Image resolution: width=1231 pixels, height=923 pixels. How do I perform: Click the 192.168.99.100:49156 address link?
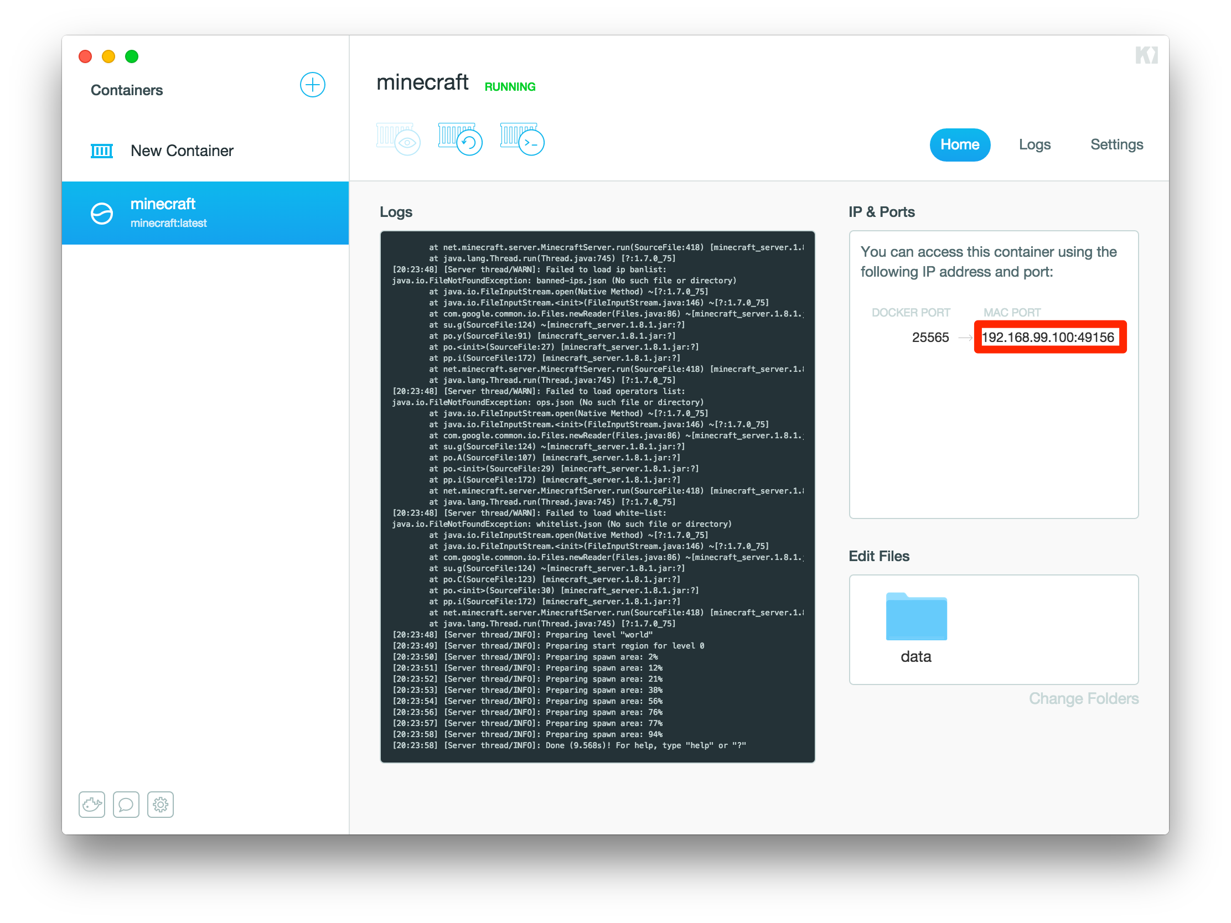[x=1047, y=337]
